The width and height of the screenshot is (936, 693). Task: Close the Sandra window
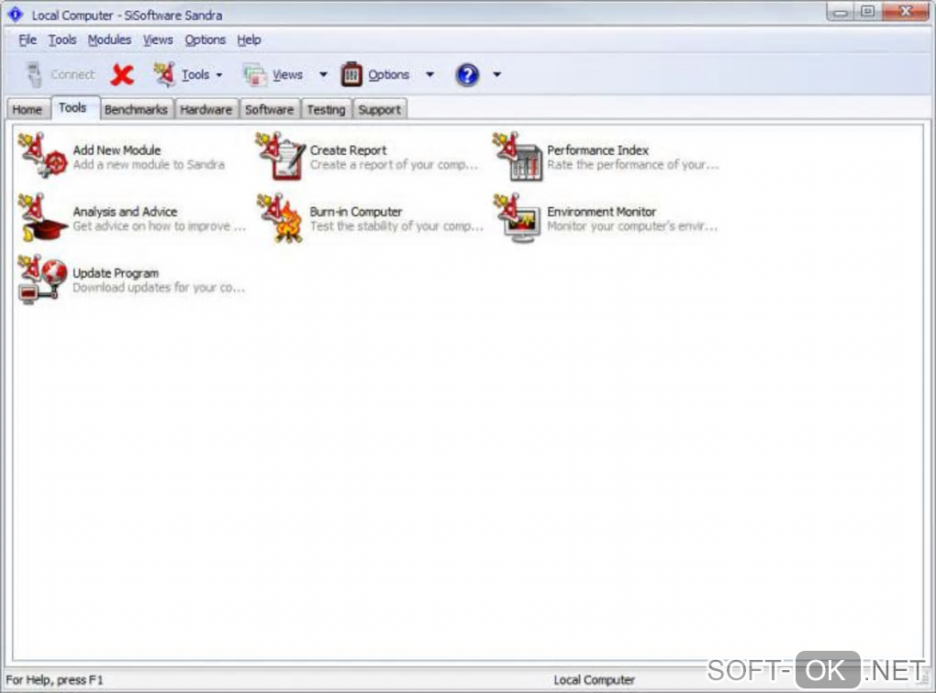tap(905, 11)
